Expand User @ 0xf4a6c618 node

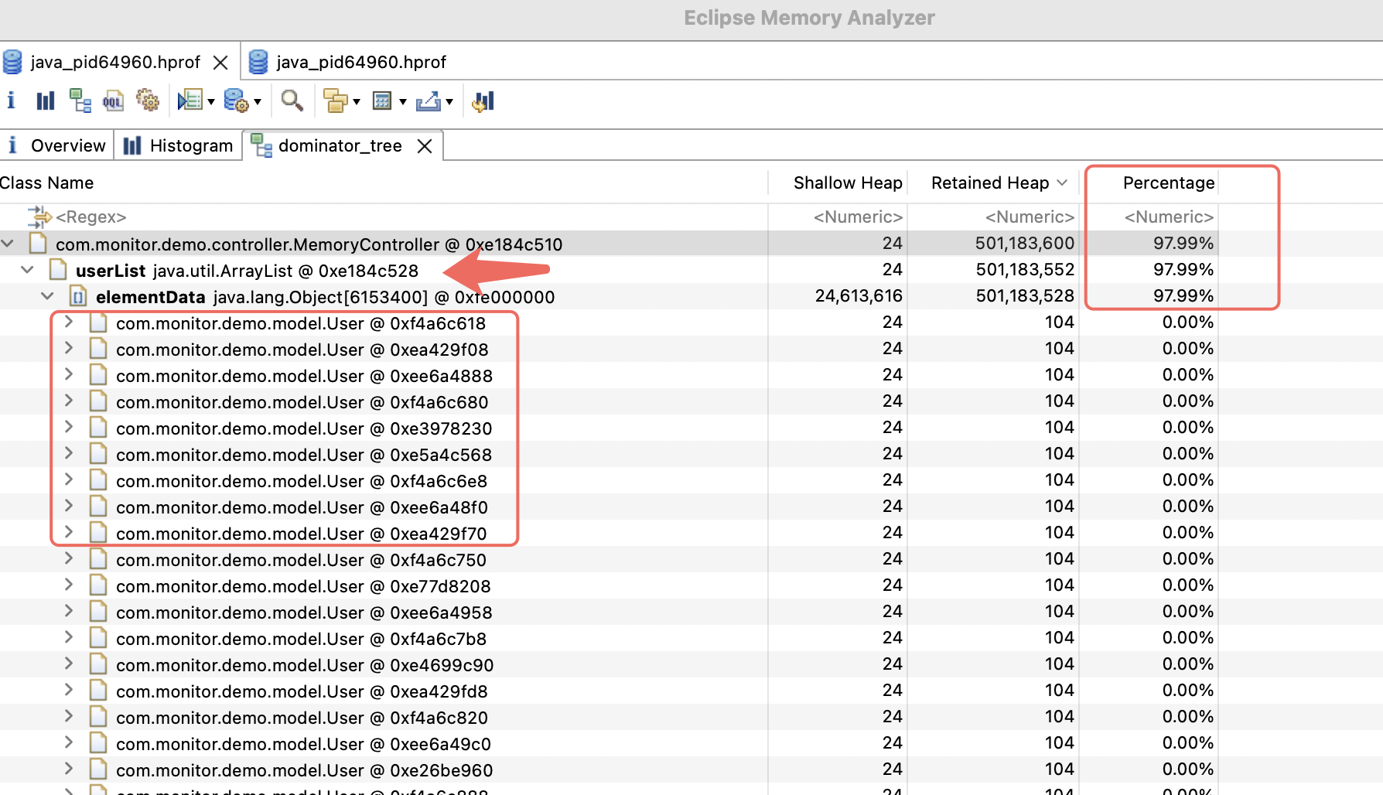(x=69, y=322)
